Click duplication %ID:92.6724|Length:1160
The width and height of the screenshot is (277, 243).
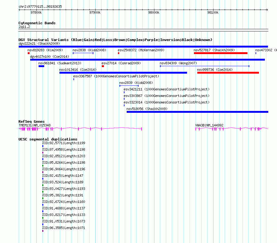click(63, 202)
